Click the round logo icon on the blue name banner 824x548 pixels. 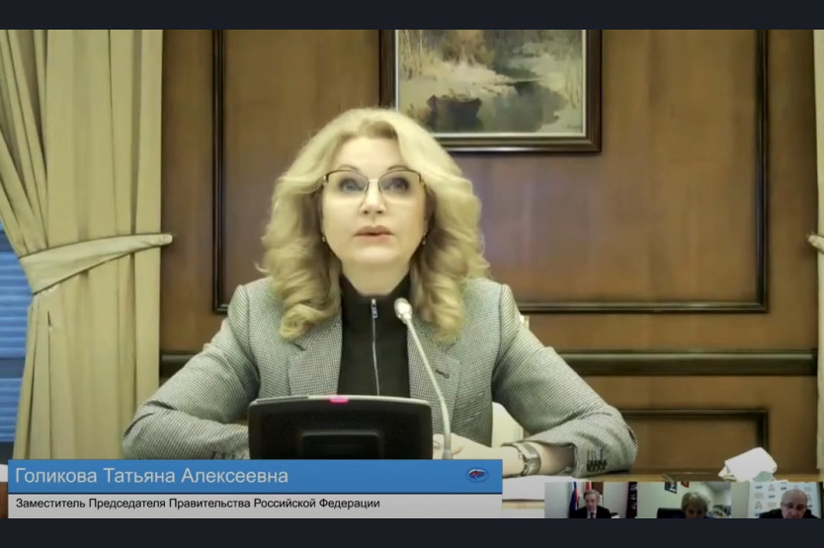coord(477,475)
